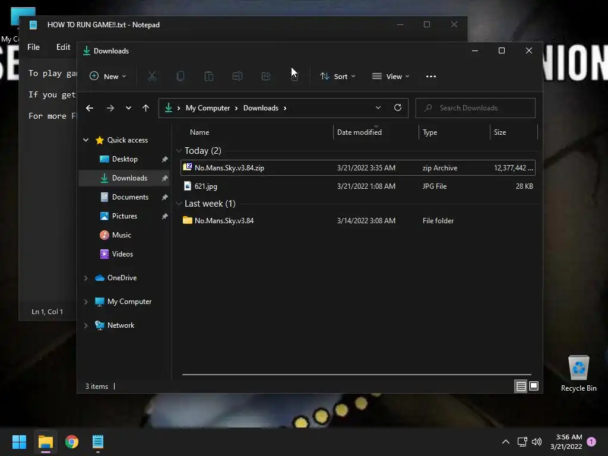Launch Chrome from the taskbar
This screenshot has width=608, height=456.
[x=72, y=441]
